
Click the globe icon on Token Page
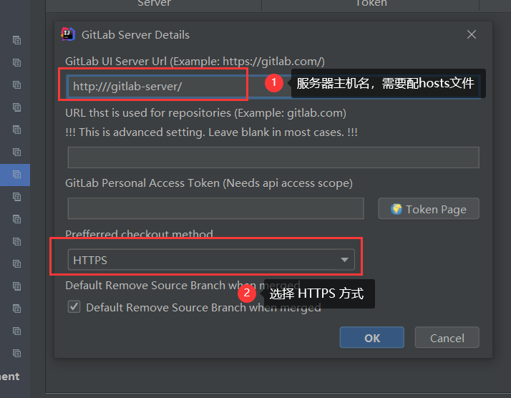396,209
